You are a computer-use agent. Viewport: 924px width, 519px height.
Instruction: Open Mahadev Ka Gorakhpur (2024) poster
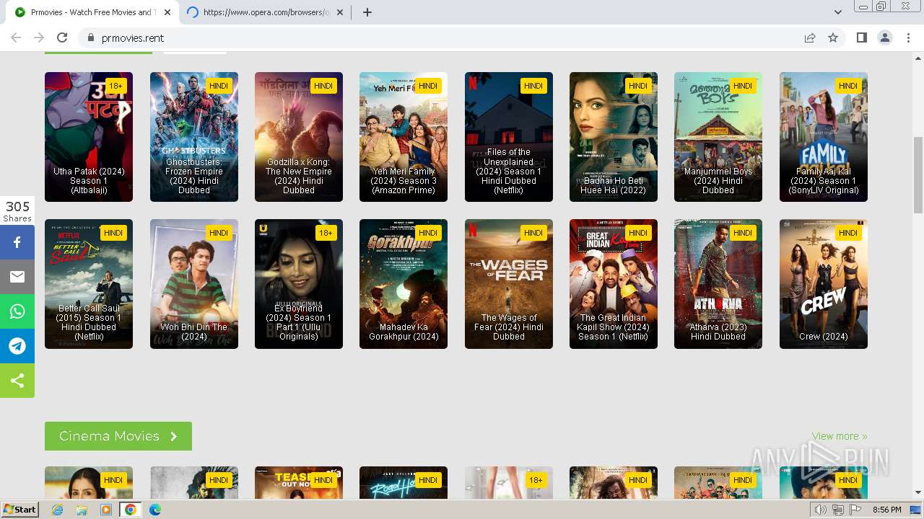pyautogui.click(x=404, y=284)
